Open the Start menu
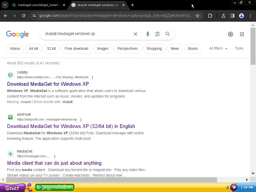This screenshot has height=192, width=256. pyautogui.click(x=12, y=188)
